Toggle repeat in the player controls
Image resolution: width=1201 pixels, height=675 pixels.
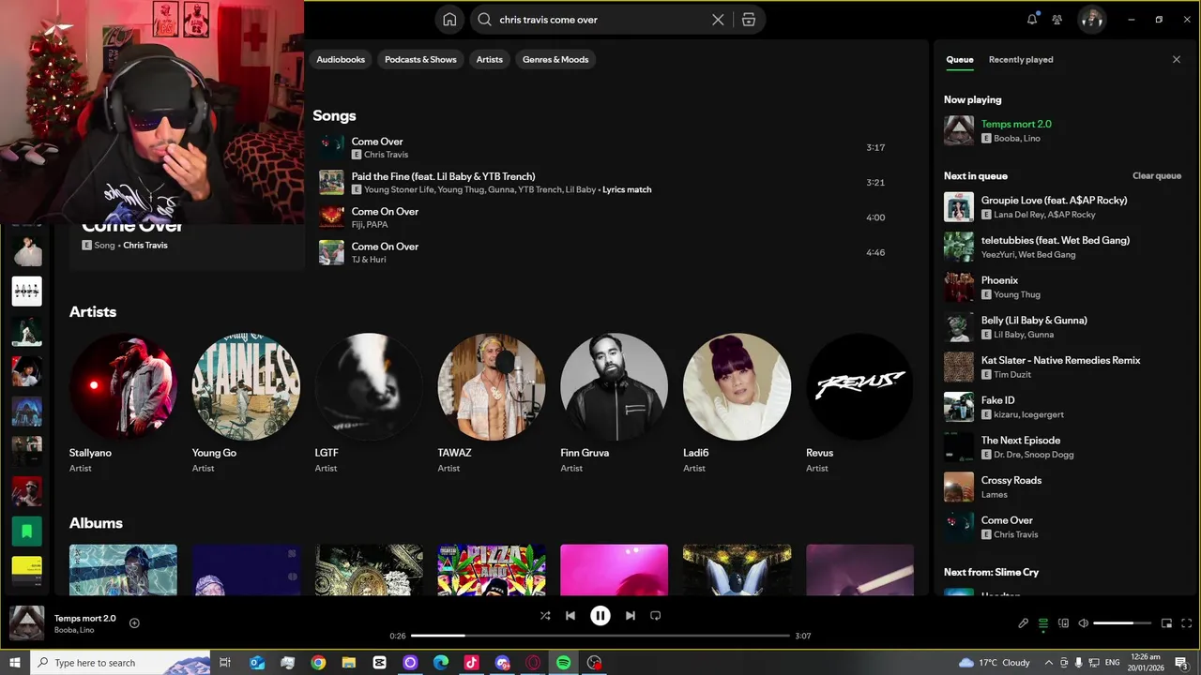coord(656,616)
